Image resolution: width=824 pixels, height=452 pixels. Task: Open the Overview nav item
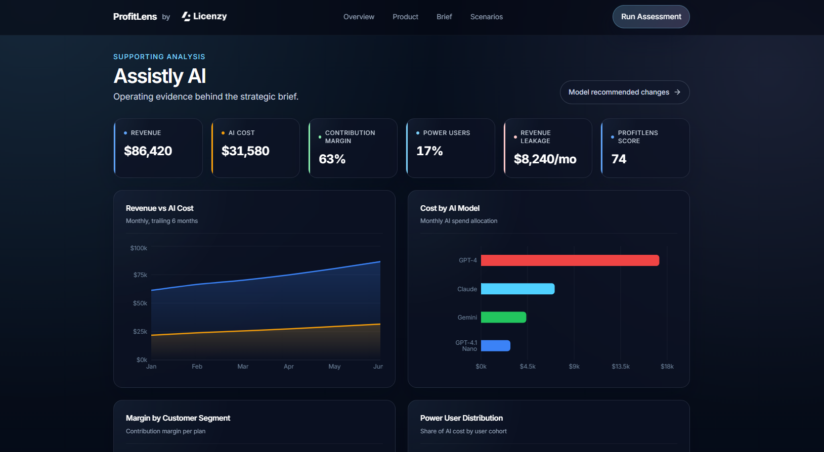[x=359, y=17]
